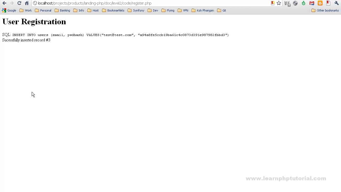Click the red ribbon page extension icon
Viewport: 341px width, 192px height.
[x=328, y=3]
